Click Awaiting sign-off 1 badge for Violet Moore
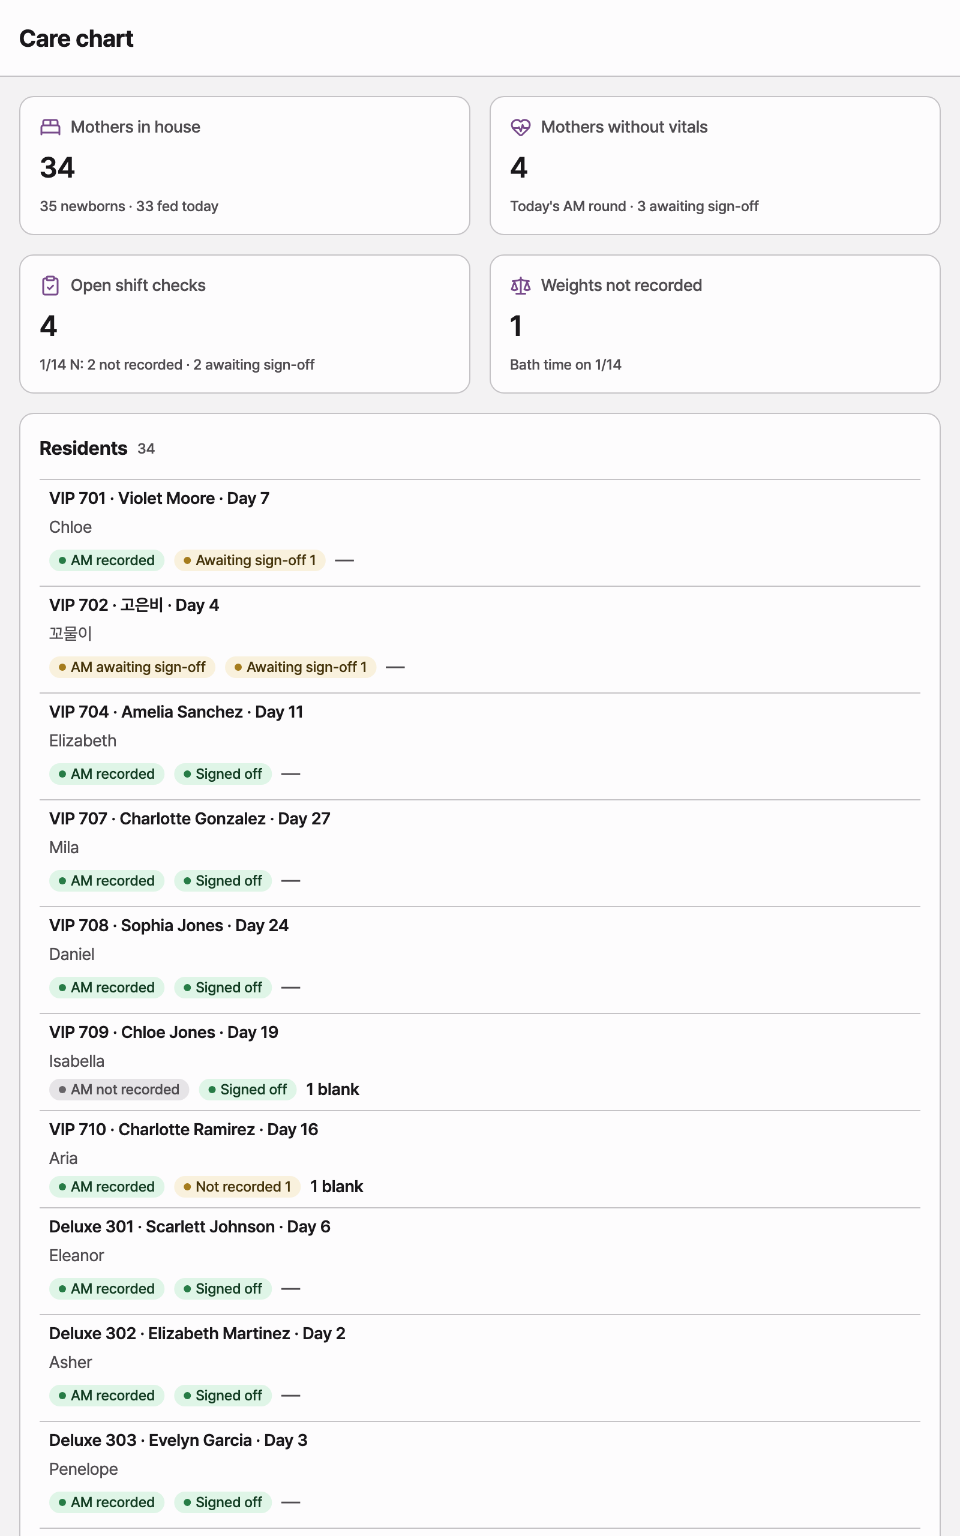960x1536 pixels. 250,560
